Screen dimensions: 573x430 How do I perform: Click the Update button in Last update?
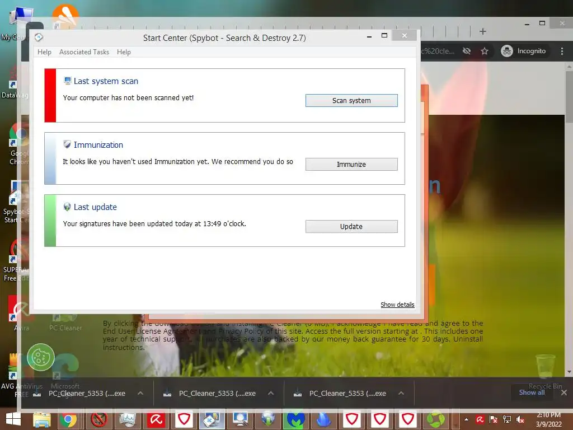(x=351, y=226)
